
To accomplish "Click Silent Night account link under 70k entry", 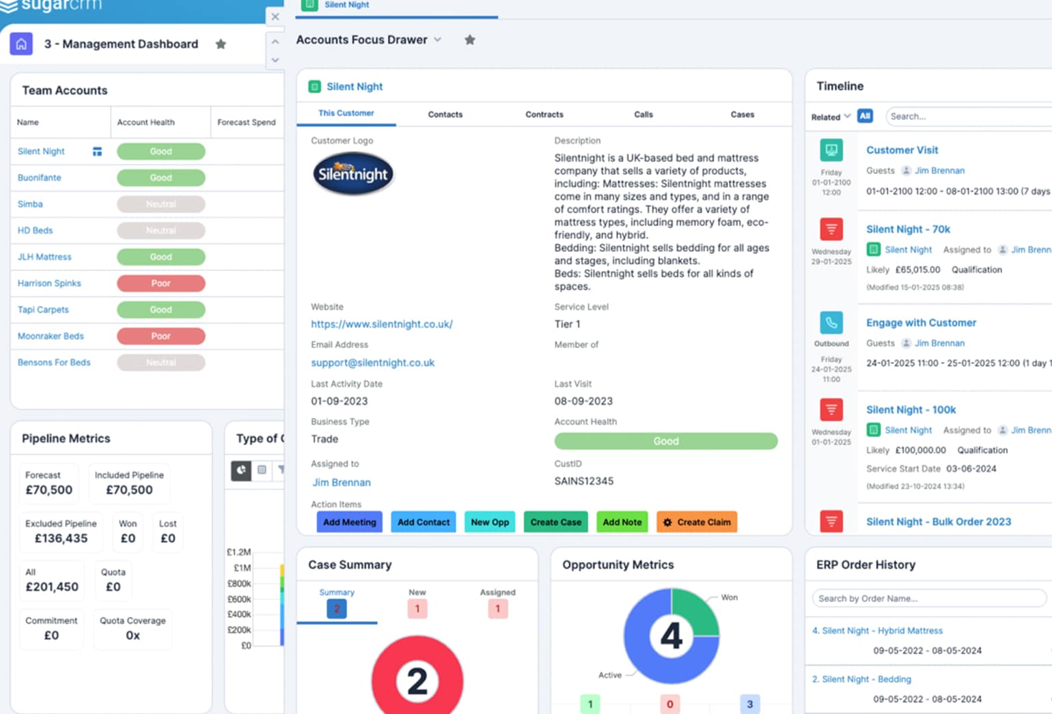I will click(x=908, y=250).
